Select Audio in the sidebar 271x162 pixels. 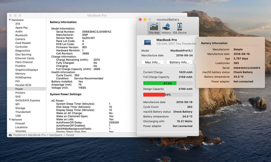pyautogui.click(x=19, y=31)
